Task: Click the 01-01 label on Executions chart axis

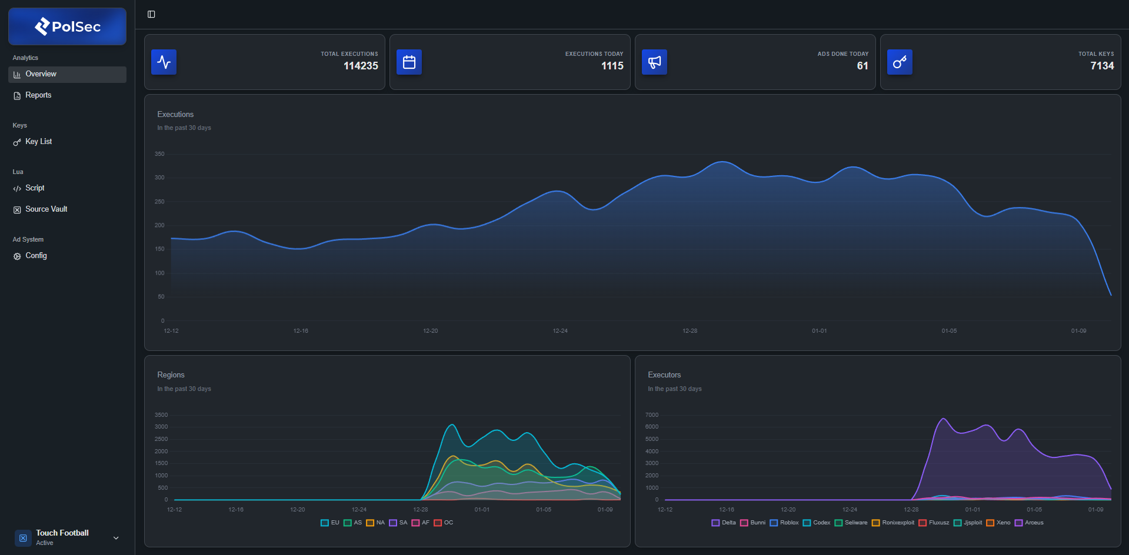Action: point(820,331)
